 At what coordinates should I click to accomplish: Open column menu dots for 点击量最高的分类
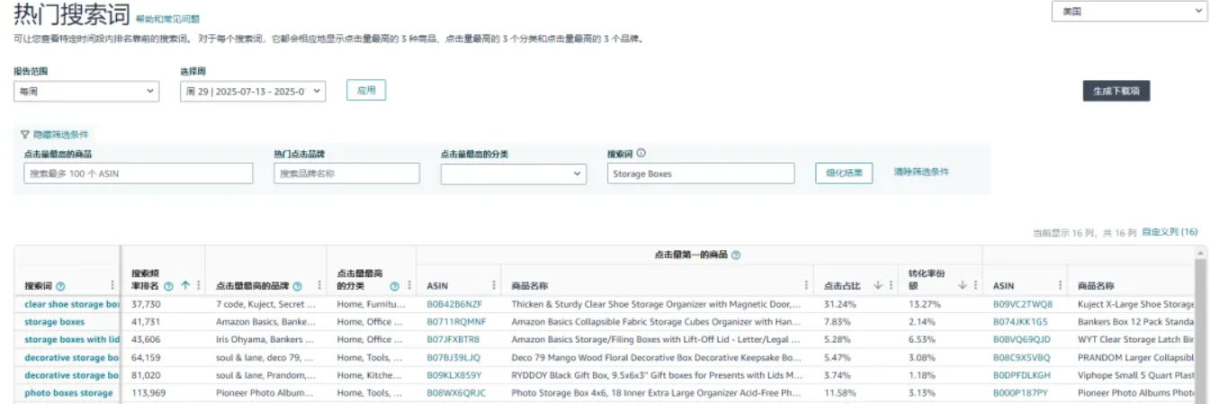pos(409,286)
